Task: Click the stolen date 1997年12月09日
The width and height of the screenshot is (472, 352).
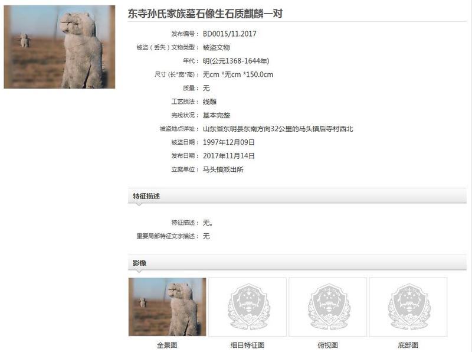Action: pos(229,142)
